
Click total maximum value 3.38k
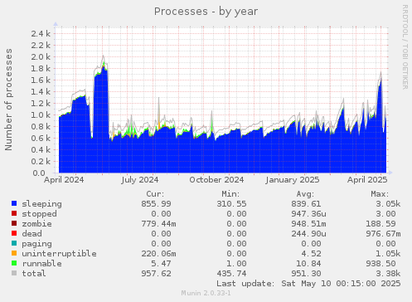coord(388,274)
